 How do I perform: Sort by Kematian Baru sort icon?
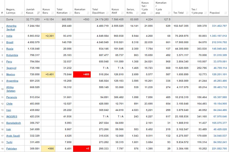[88, 13]
